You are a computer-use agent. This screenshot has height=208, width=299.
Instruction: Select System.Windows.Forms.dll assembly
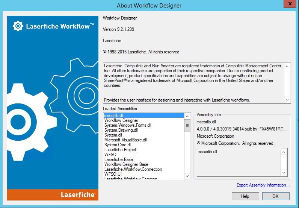(144, 125)
